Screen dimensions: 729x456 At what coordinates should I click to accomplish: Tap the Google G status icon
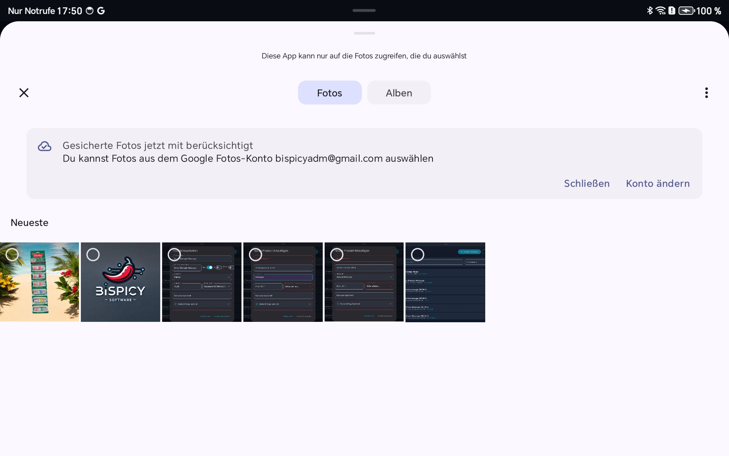pyautogui.click(x=101, y=11)
